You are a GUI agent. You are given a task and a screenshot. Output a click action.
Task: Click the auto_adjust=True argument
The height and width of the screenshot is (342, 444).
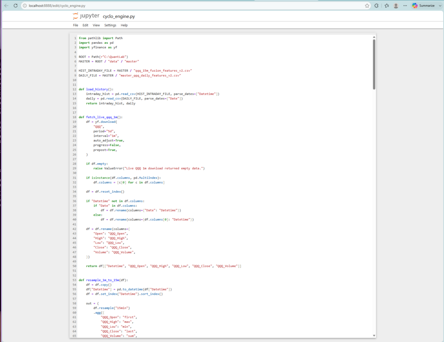(109, 140)
